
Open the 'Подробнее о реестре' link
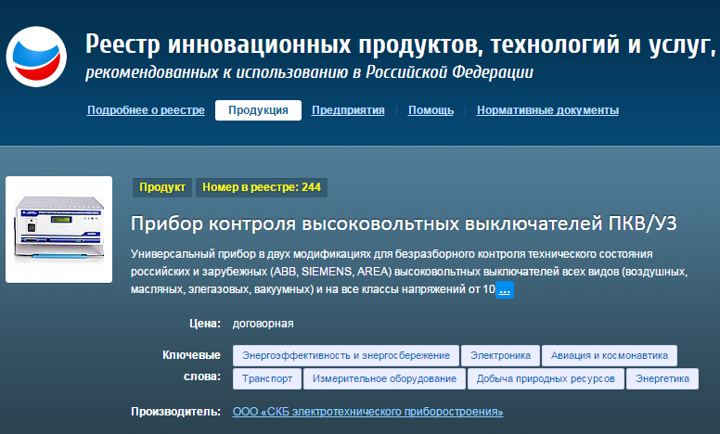tap(146, 110)
